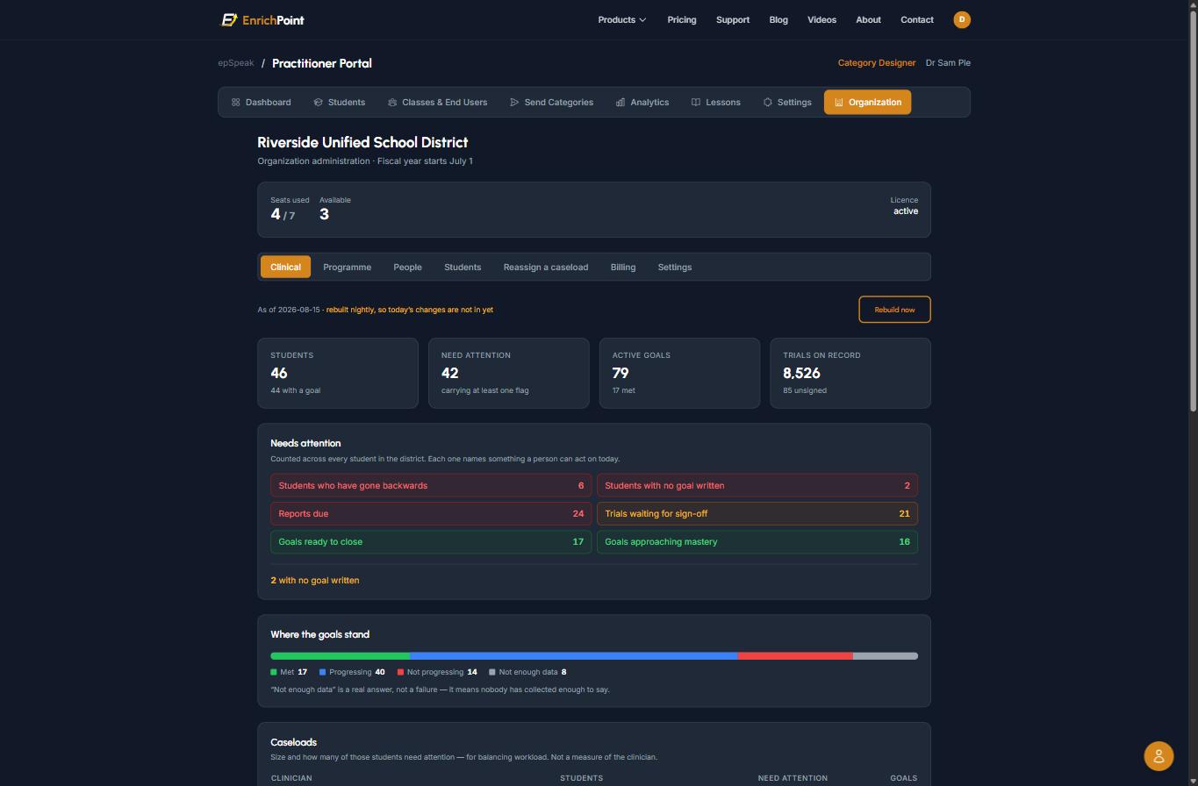Click the blue Progressing legend swatch
This screenshot has width=1198, height=786.
click(x=323, y=673)
